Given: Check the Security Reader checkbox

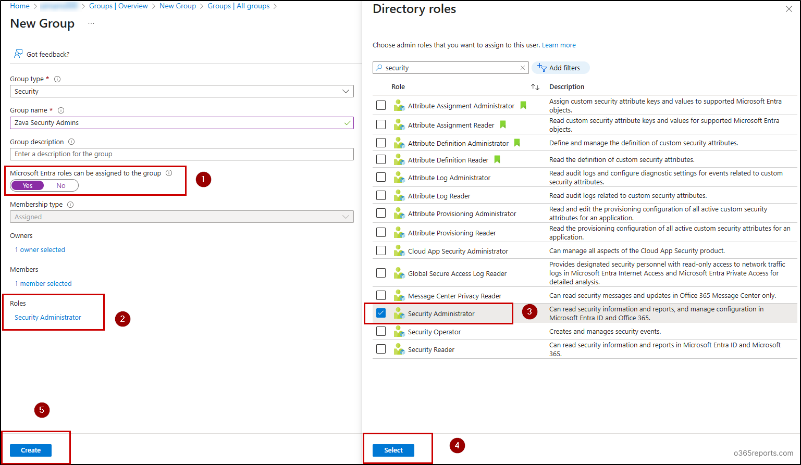Looking at the screenshot, I should pos(381,349).
